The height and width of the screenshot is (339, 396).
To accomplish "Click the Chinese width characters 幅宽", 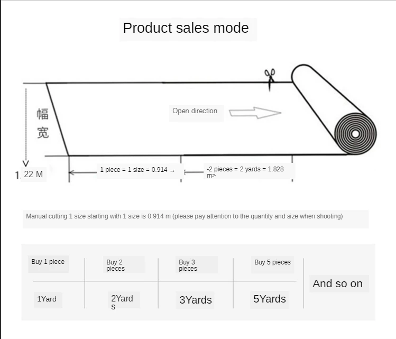I will pyautogui.click(x=43, y=123).
